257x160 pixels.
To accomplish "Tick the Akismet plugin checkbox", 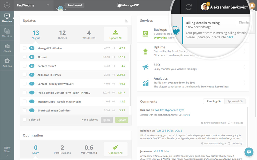I will pyautogui.click(x=25, y=57).
